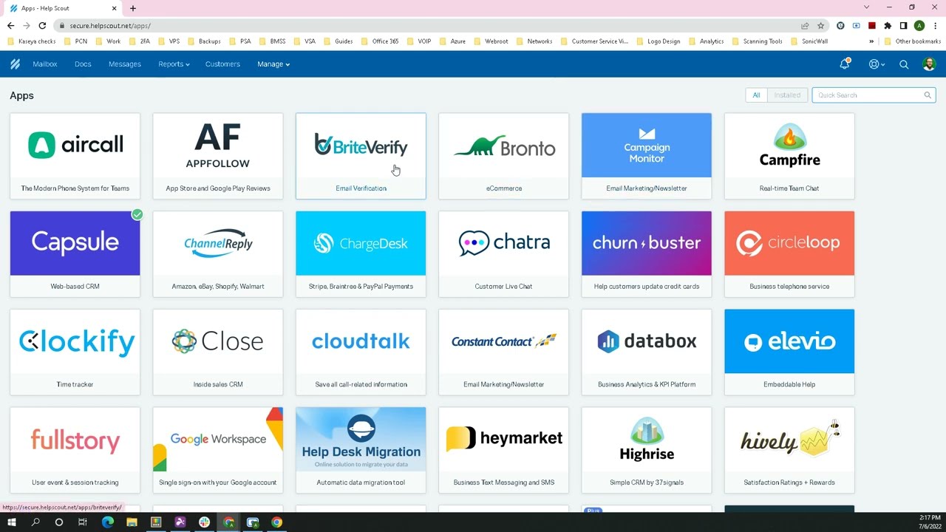Open the Office 365 bookmark folder
Viewport: 946px width, 532px height.
tap(380, 41)
